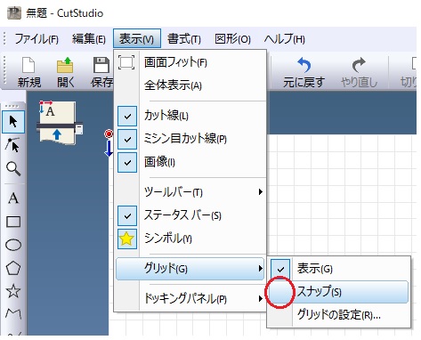421x340 pixels.
Task: Select the ellipse drawing tool
Action: (13, 245)
